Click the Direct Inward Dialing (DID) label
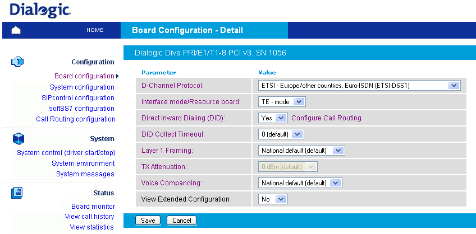The height and width of the screenshot is (234, 476). coord(183,118)
